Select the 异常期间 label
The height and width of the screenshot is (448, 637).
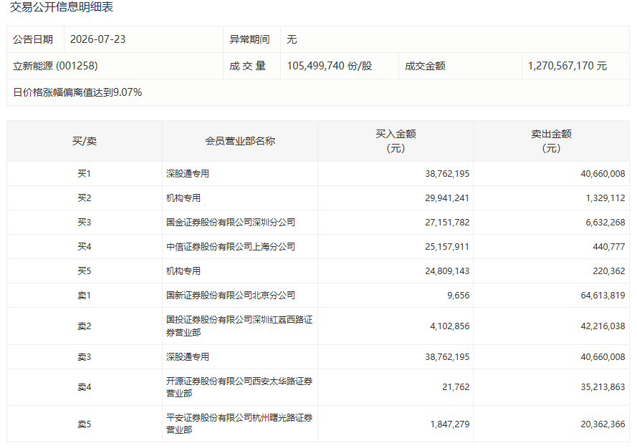pos(249,39)
